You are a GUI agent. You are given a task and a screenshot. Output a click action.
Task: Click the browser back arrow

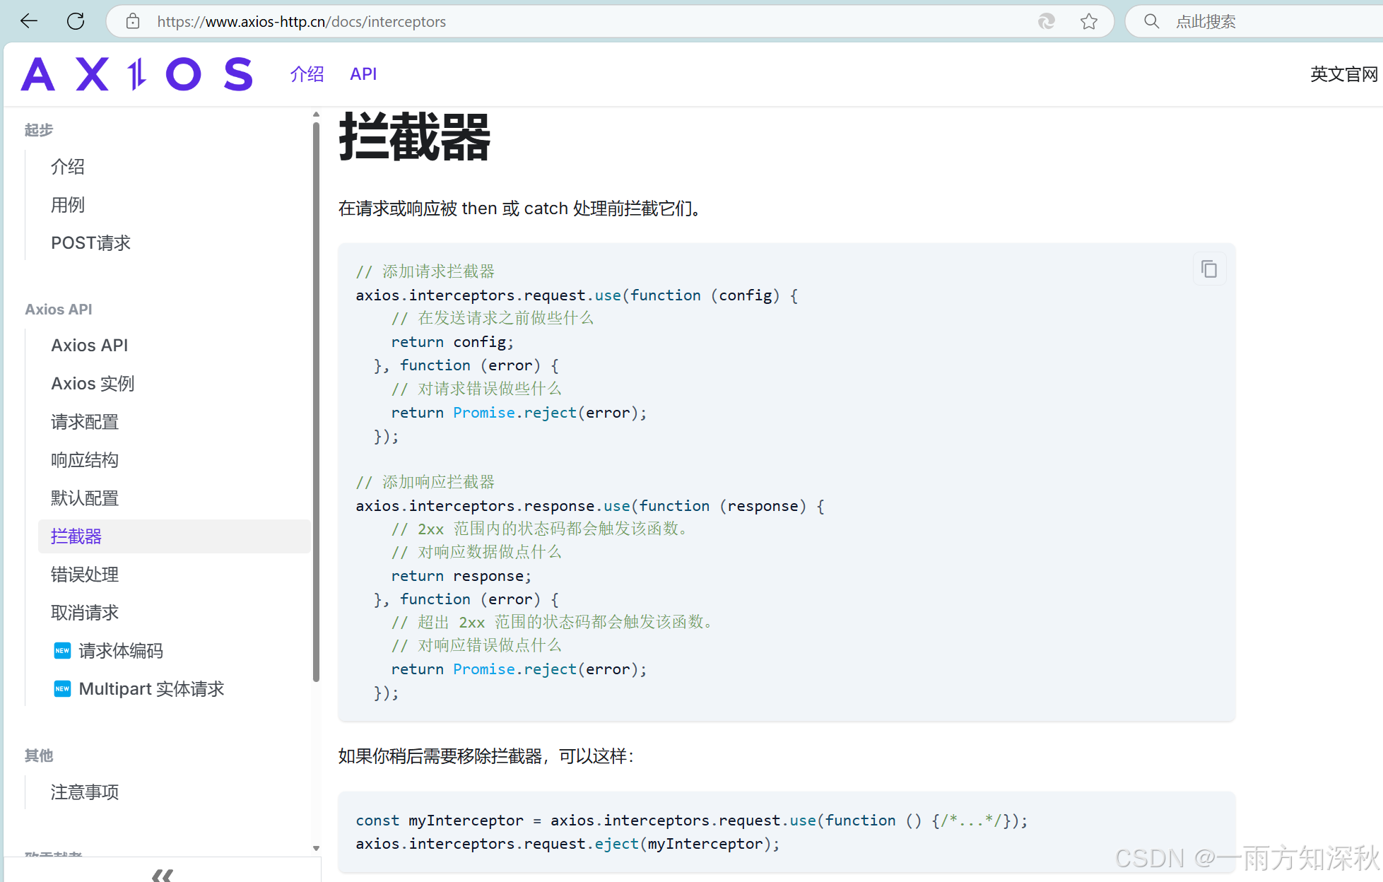click(x=29, y=21)
